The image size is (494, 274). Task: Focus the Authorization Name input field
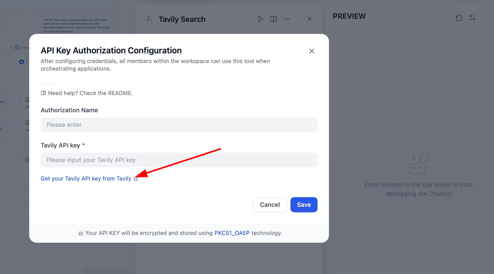(179, 125)
